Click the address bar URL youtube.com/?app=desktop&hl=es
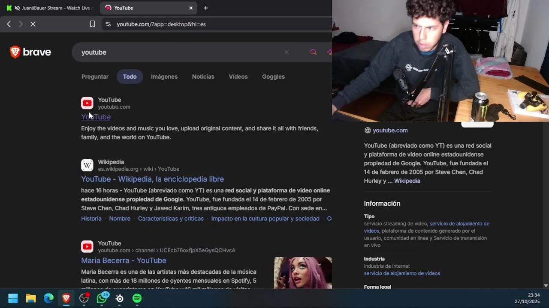The height and width of the screenshot is (308, 549). point(161,24)
